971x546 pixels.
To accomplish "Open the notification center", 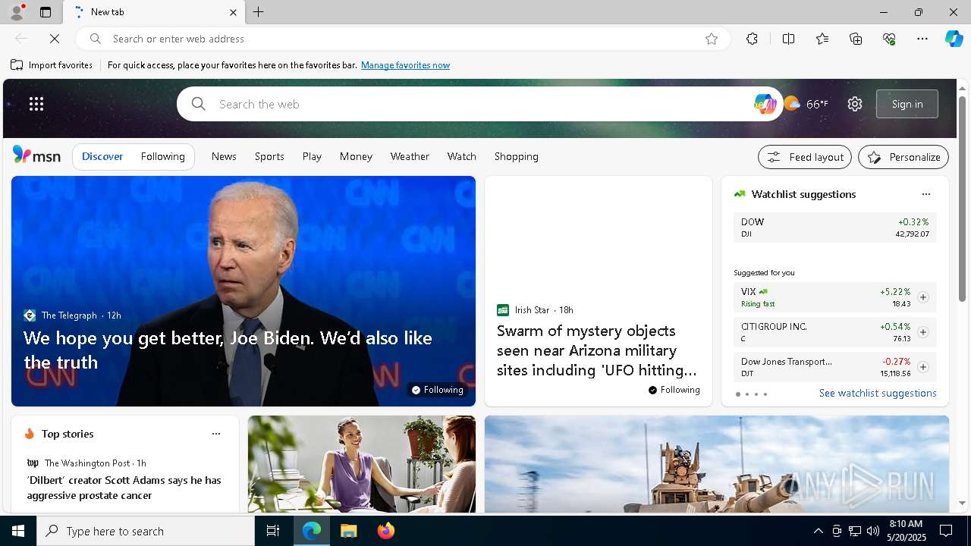I will (946, 531).
